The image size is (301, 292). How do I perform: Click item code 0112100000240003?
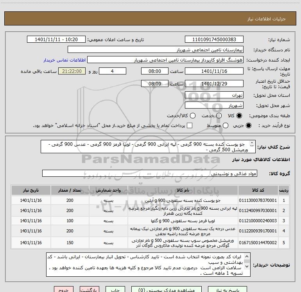tap(258, 221)
